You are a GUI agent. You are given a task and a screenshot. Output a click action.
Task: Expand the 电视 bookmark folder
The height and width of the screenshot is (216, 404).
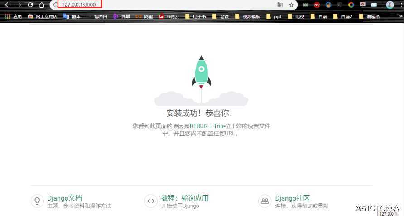pyautogui.click(x=296, y=16)
